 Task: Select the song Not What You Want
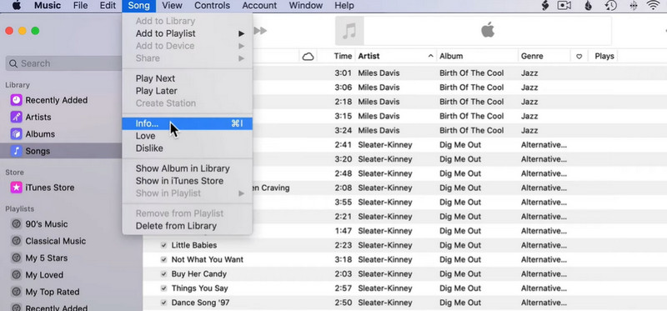pos(207,259)
